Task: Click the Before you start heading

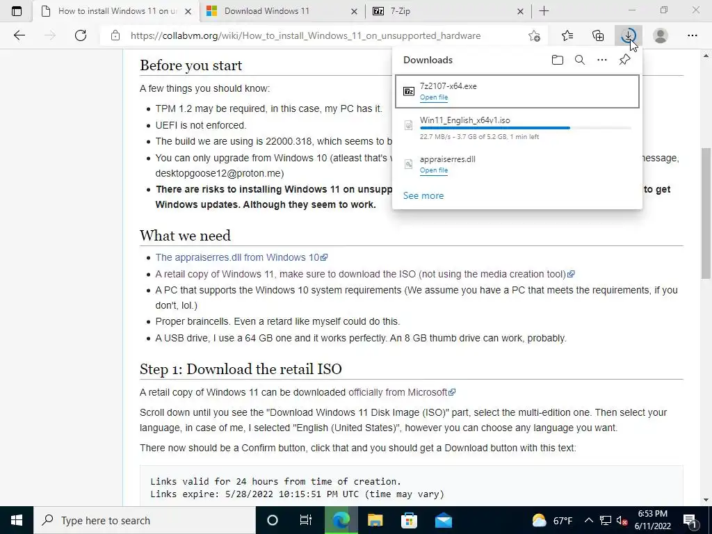Action: point(191,65)
